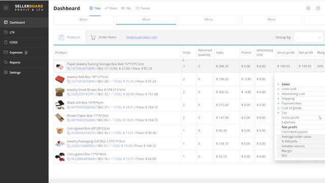Open the Group by dropdown
This screenshot has width=325, height=183.
pyautogui.click(x=309, y=37)
